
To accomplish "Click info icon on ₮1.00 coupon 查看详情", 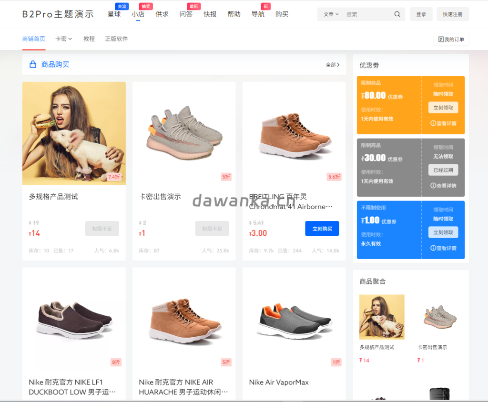I will pyautogui.click(x=433, y=248).
